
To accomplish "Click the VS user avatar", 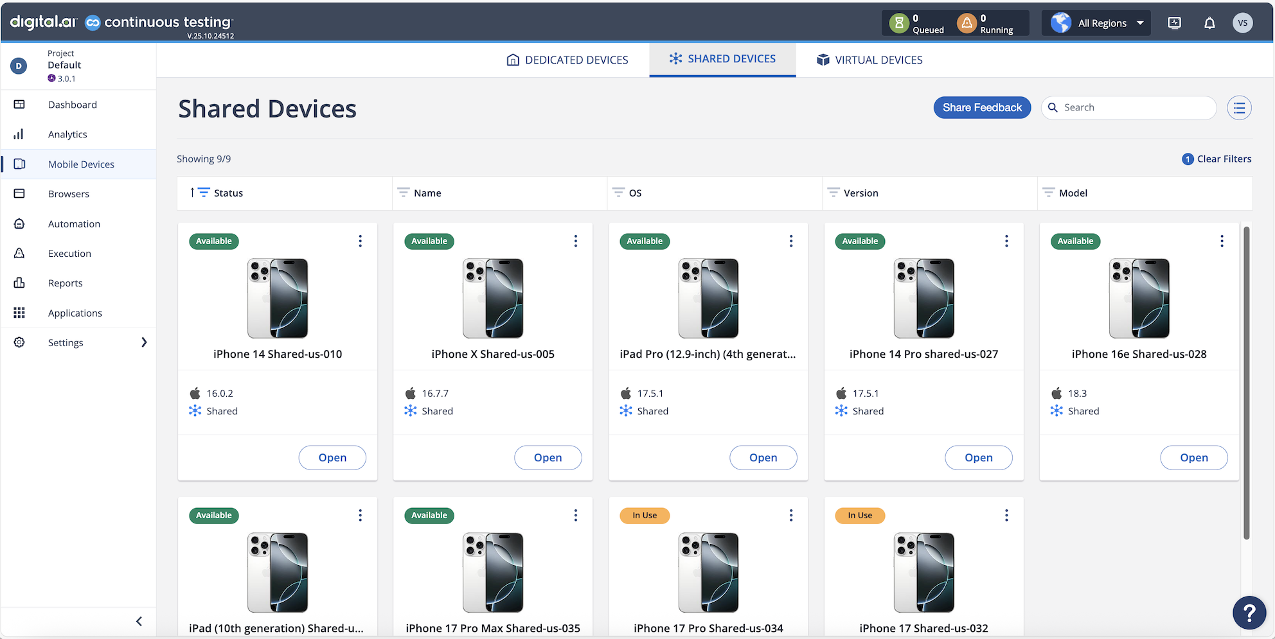I will [1242, 23].
